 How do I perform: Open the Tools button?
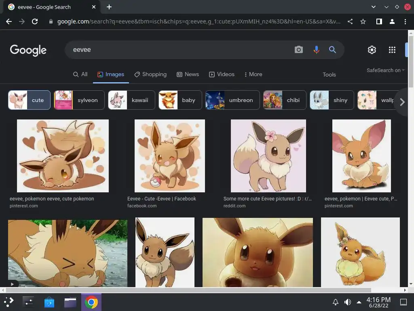(329, 75)
